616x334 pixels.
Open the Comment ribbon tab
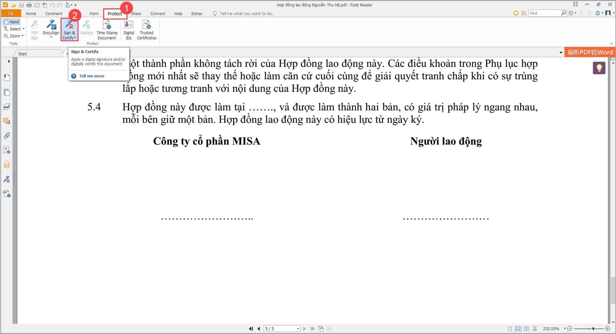pos(53,13)
